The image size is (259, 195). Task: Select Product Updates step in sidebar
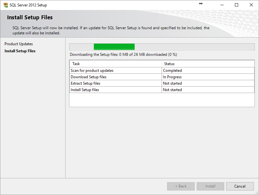(19, 44)
